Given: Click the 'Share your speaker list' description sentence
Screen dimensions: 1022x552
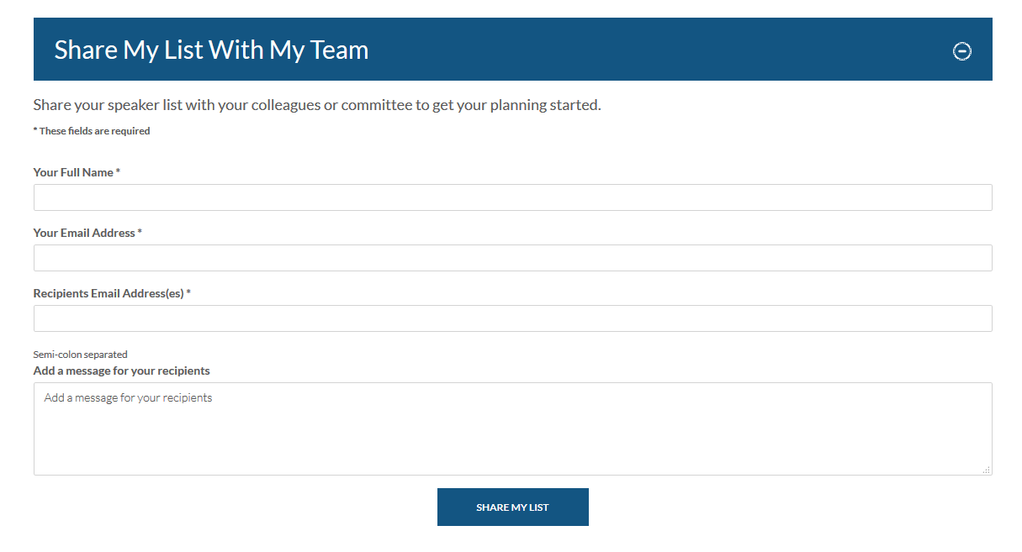Looking at the screenshot, I should click(317, 105).
